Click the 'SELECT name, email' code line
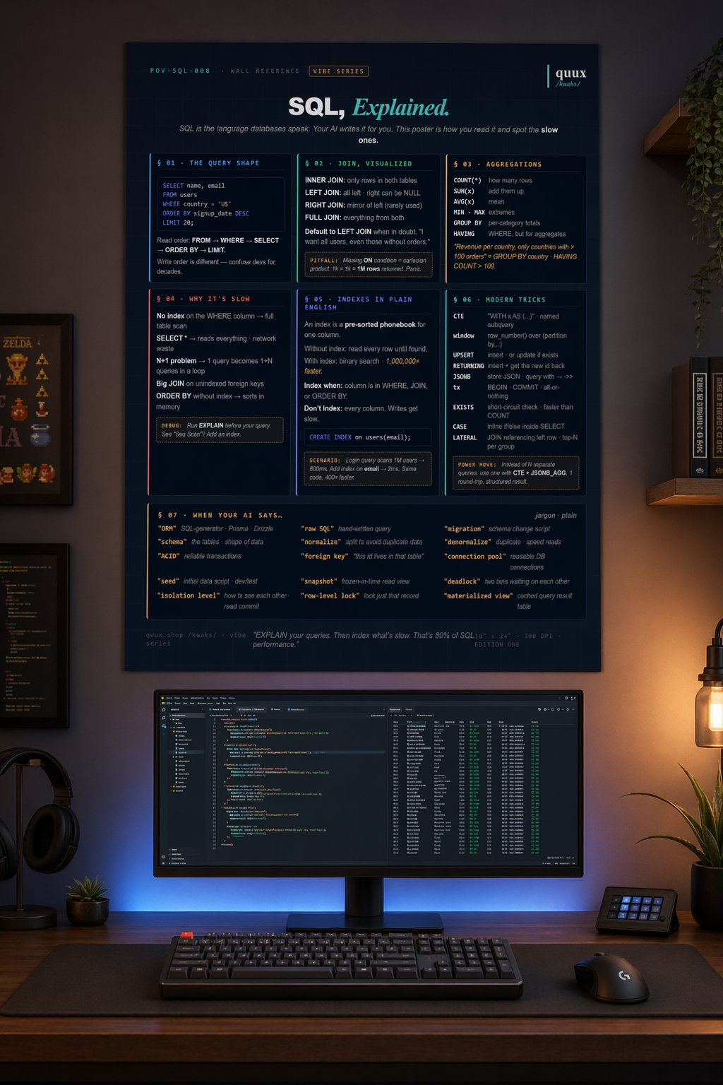723x1085 pixels. pyautogui.click(x=193, y=186)
